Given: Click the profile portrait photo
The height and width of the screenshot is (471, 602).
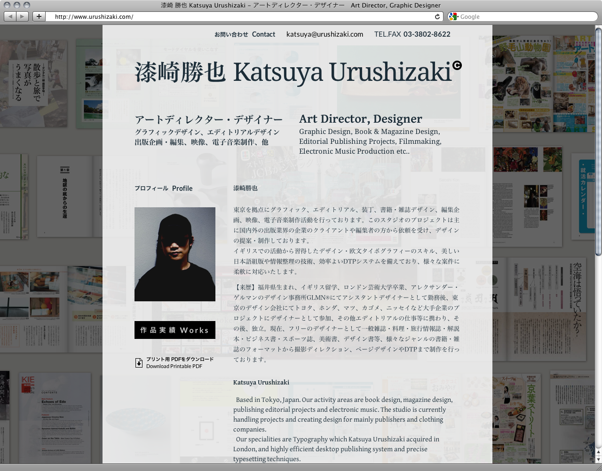Looking at the screenshot, I should 175,254.
